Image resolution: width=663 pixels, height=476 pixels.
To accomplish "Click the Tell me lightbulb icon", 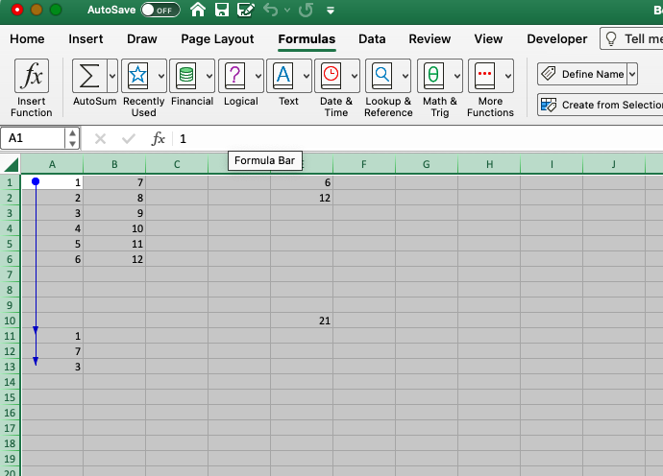I will tap(611, 38).
